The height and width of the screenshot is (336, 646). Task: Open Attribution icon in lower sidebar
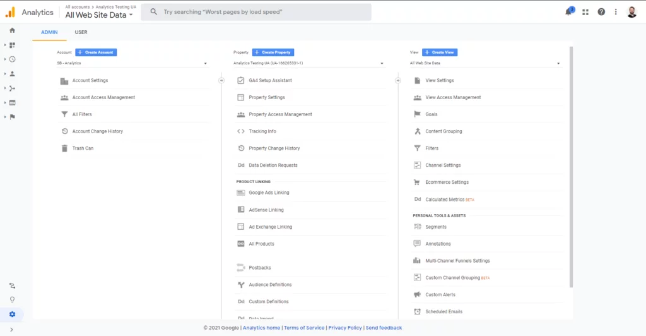tap(13, 285)
